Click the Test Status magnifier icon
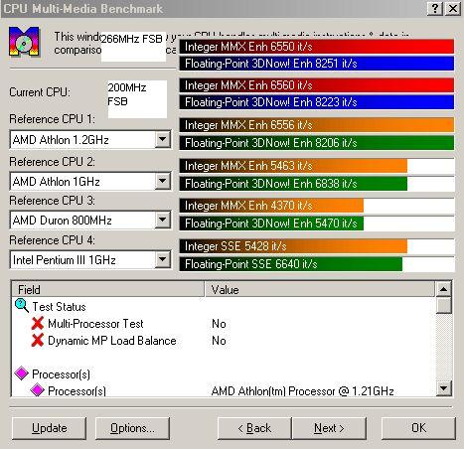464x449 pixels. [22, 306]
